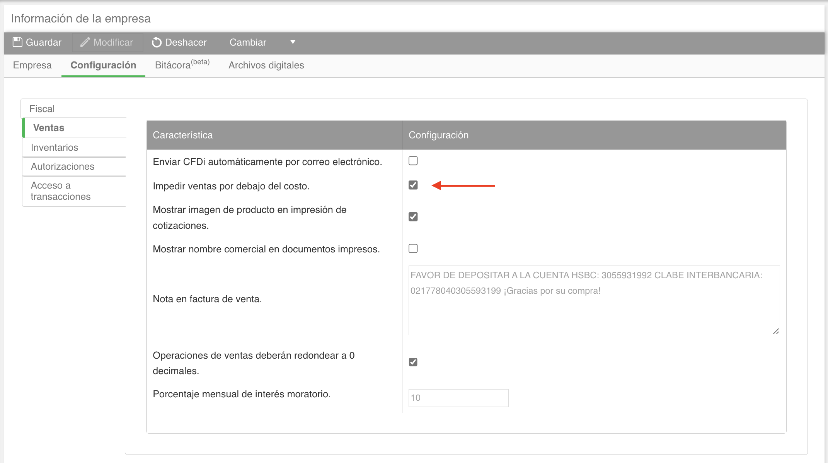828x463 pixels.
Task: Click the Guardar floppy disk icon
Action: click(x=17, y=42)
